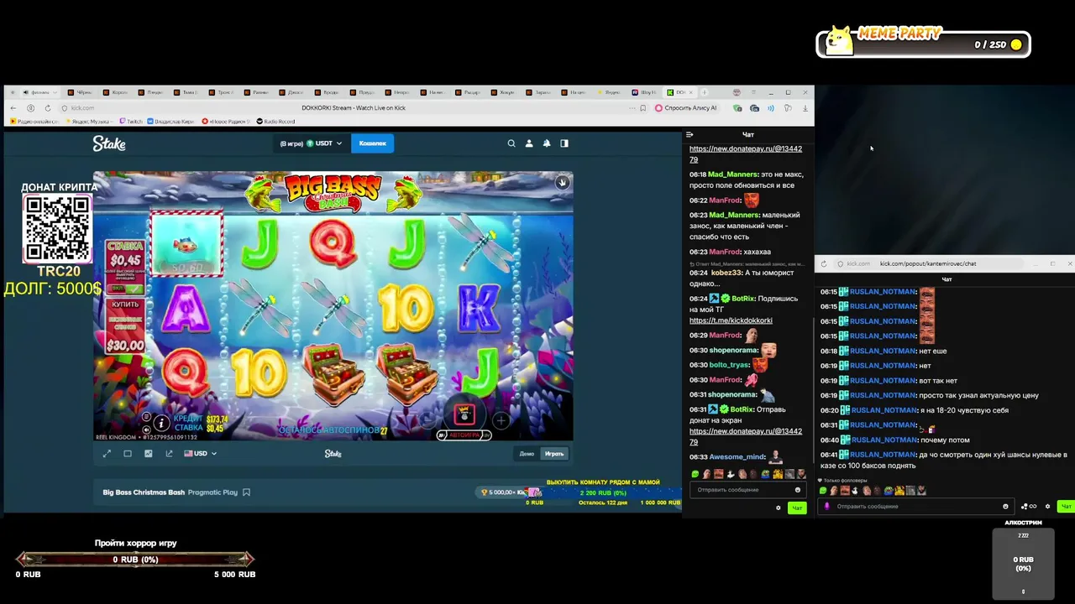Mute the slot game sound
Viewport: 1075px width, 604px height.
tap(146, 428)
